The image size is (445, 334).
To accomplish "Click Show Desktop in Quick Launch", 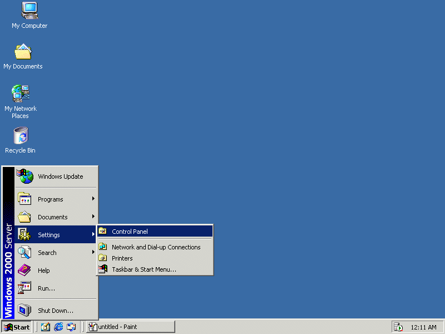I will [x=46, y=327].
